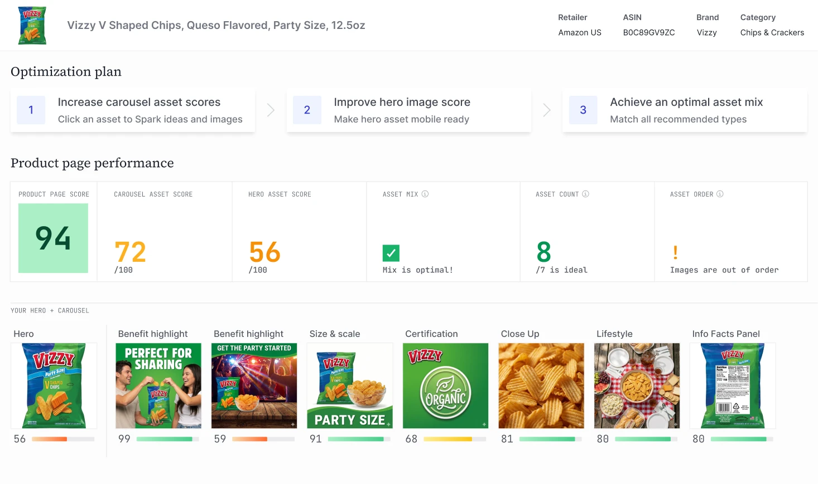Screen dimensions: 818x484
Task: Select the Close Up chips thumbnail
Action: 541,385
